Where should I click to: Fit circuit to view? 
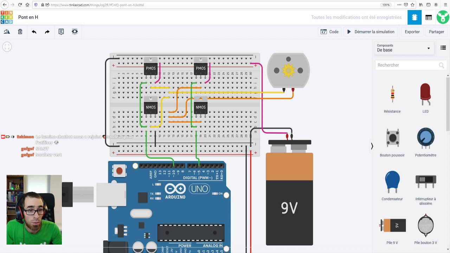coord(7,47)
